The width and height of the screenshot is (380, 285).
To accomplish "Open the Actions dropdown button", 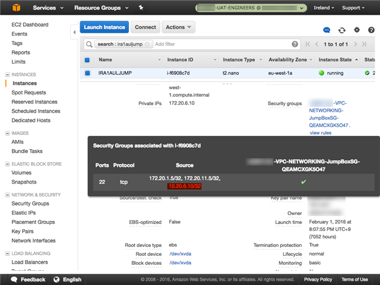I will (178, 27).
